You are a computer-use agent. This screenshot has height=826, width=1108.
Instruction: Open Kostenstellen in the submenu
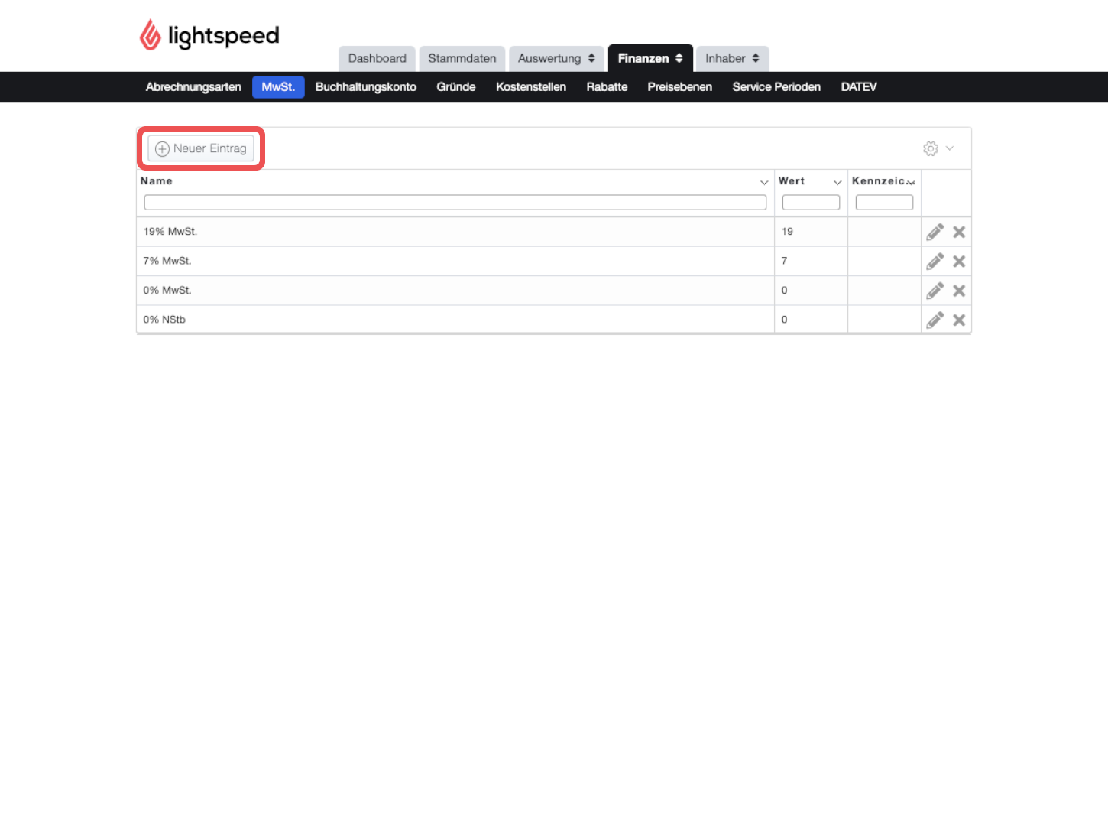click(531, 87)
